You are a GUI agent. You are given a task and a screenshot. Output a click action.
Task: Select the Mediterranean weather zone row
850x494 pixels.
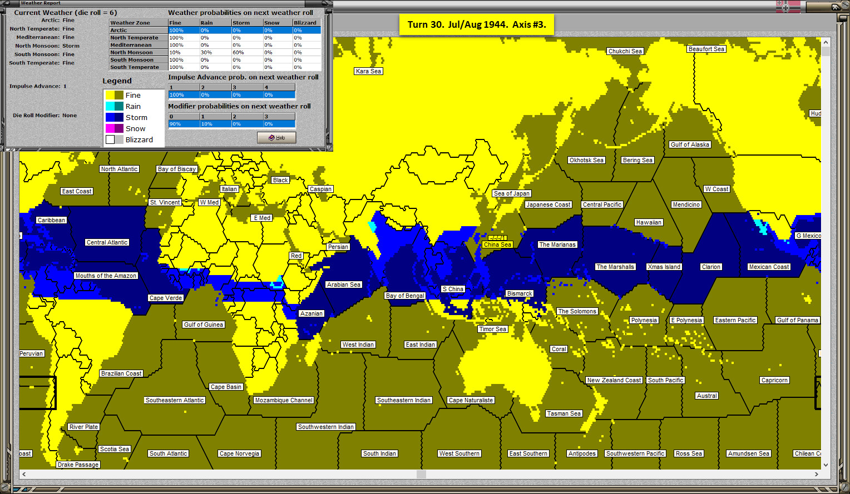coord(215,44)
